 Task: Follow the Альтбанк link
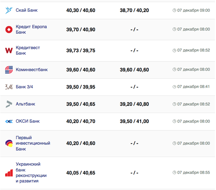coord(25,104)
